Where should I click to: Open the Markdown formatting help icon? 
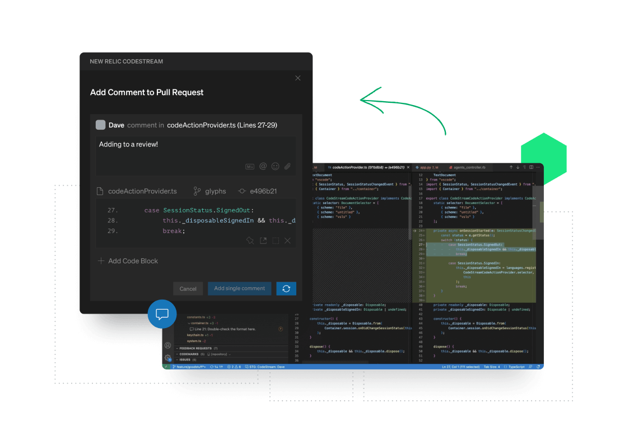[250, 166]
